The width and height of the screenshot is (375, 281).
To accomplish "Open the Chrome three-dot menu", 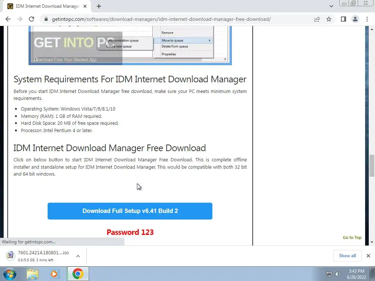I will (x=367, y=19).
